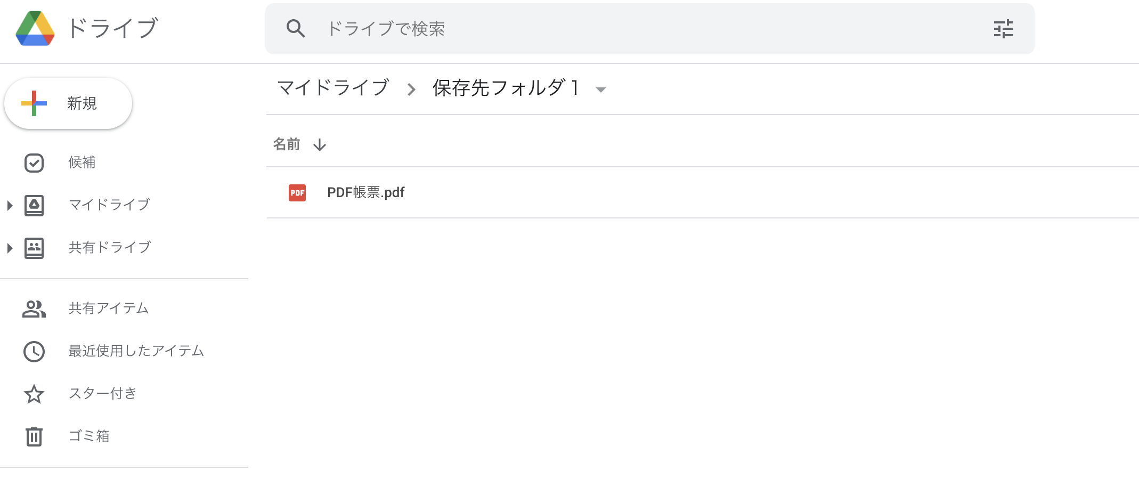1139x487 pixels.
Task: Open the ゴミ箱 trash icon
Action: pyautogui.click(x=34, y=436)
